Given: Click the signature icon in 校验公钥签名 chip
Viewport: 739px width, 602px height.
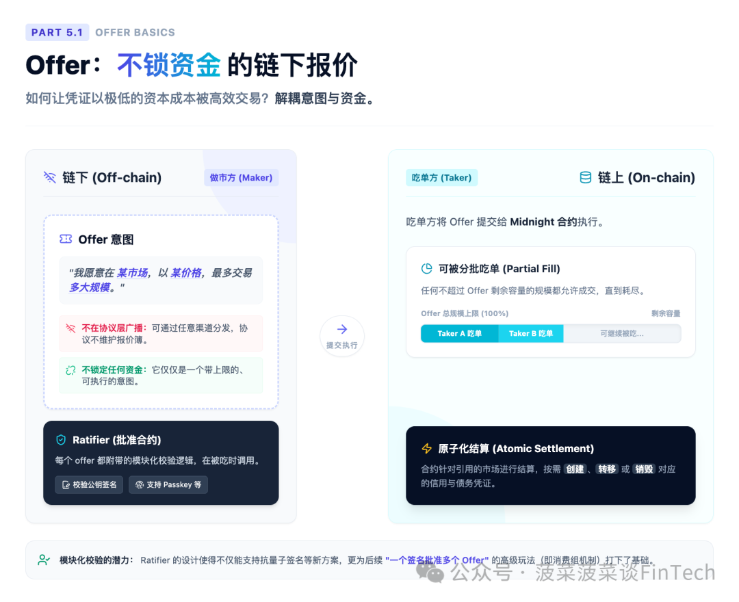Looking at the screenshot, I should (x=66, y=485).
